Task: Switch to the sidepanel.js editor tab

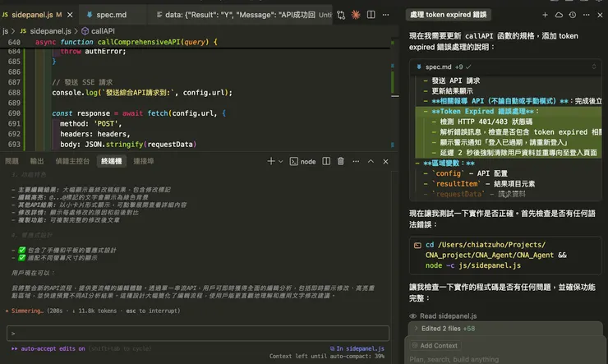Action: (37, 15)
